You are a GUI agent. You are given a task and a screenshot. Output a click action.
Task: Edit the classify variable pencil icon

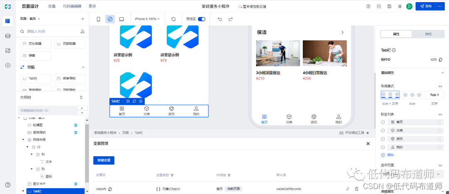point(348,189)
